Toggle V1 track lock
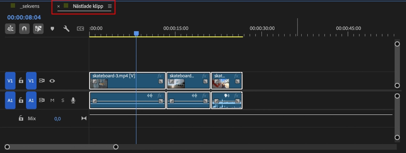406x153 pixels. point(21,81)
